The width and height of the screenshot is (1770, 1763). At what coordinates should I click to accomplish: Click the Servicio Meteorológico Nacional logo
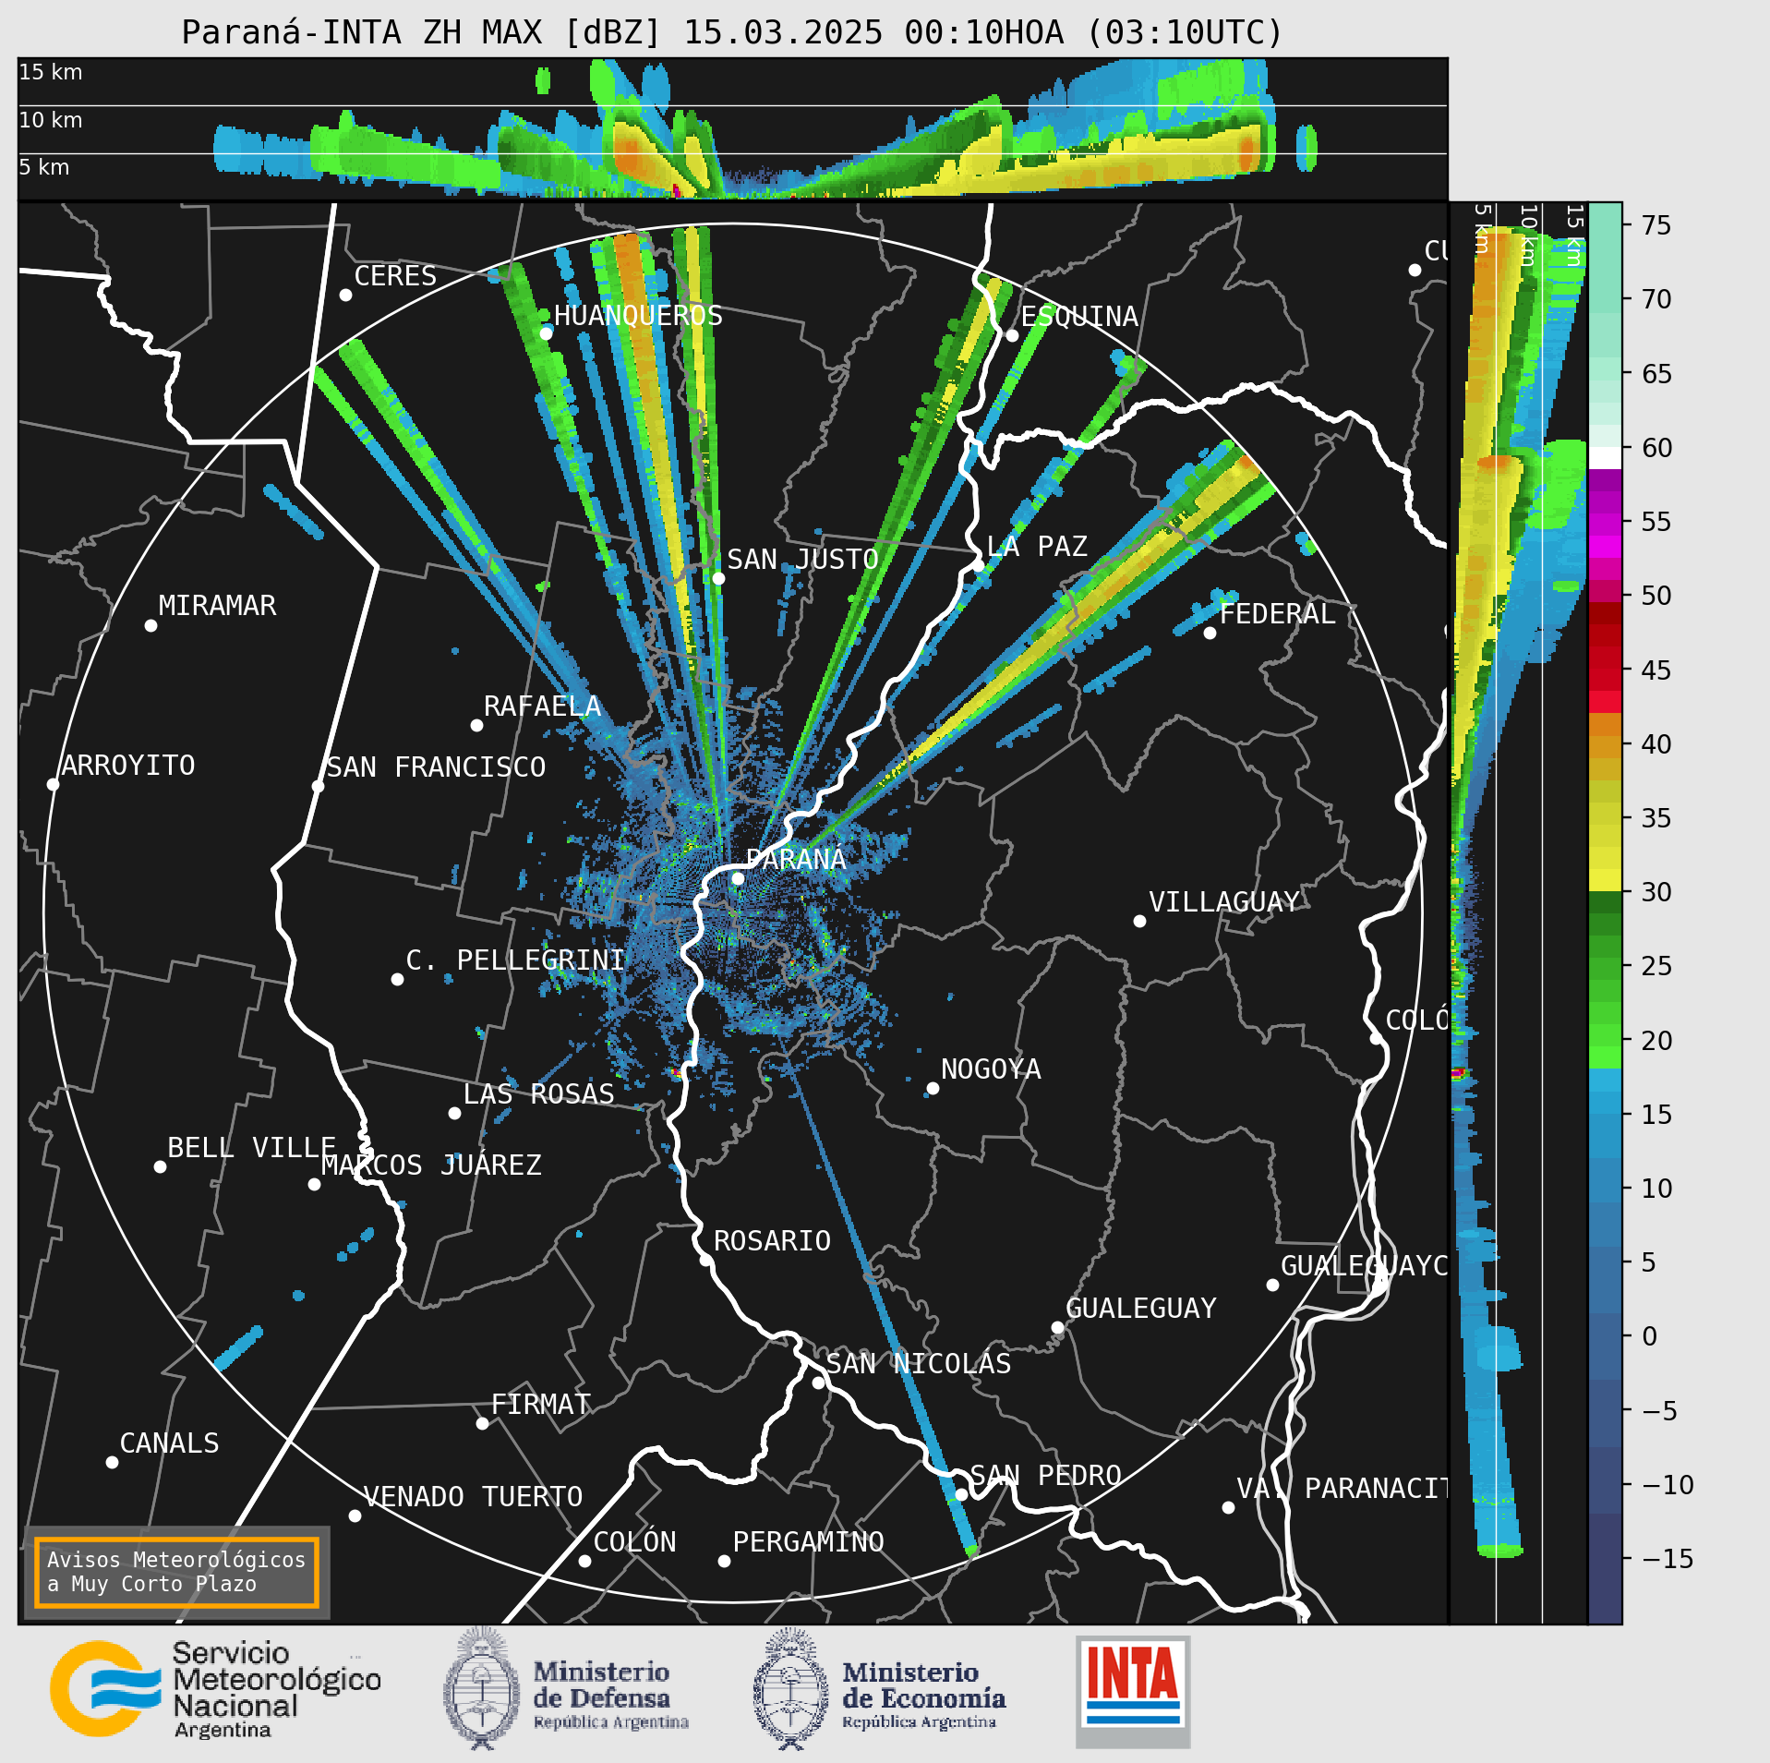point(215,1690)
